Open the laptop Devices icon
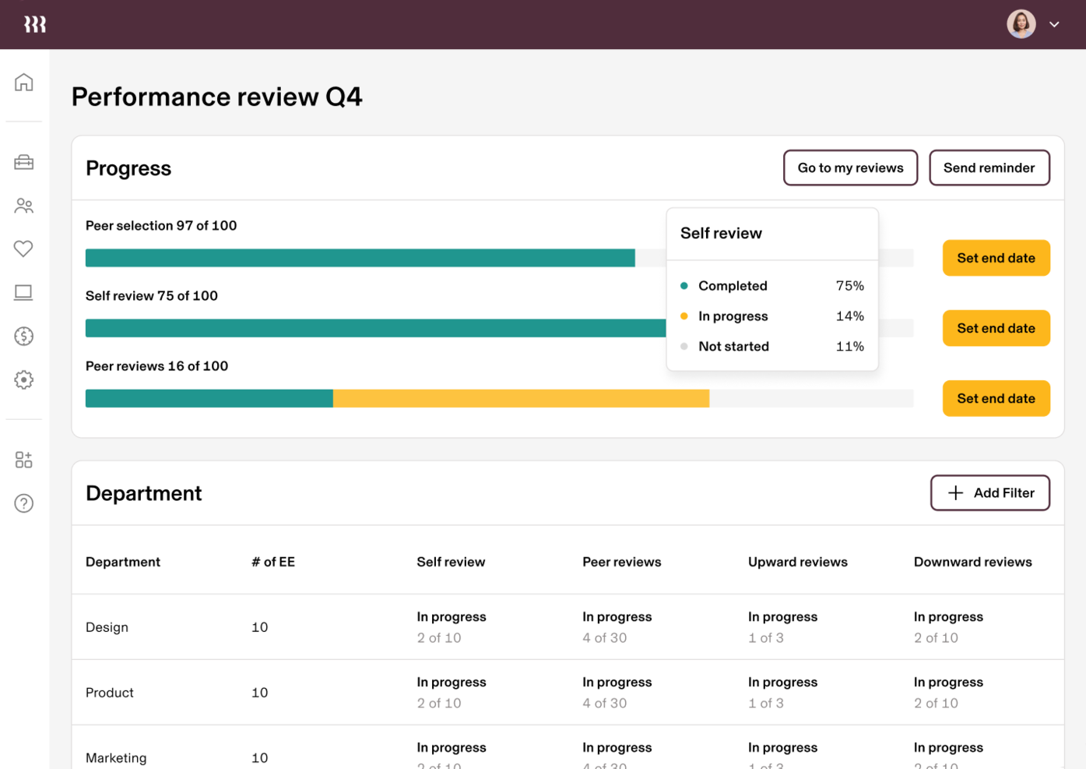1086x769 pixels. click(23, 292)
